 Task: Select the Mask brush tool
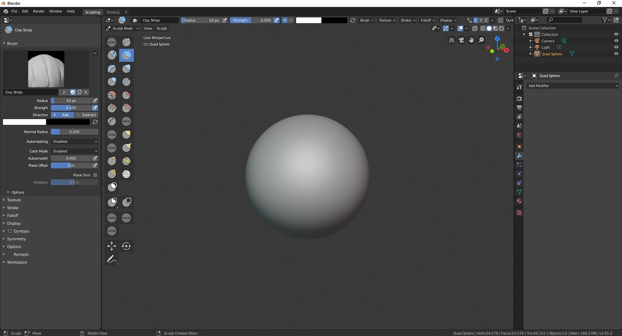point(112,186)
